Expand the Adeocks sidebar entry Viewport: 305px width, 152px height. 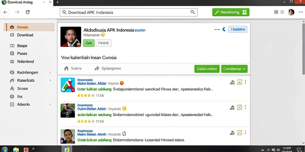click(x=50, y=104)
